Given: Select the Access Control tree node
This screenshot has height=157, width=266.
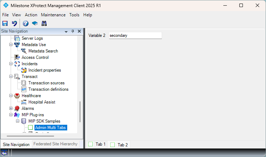Looking at the screenshot, I should click(x=35, y=57).
